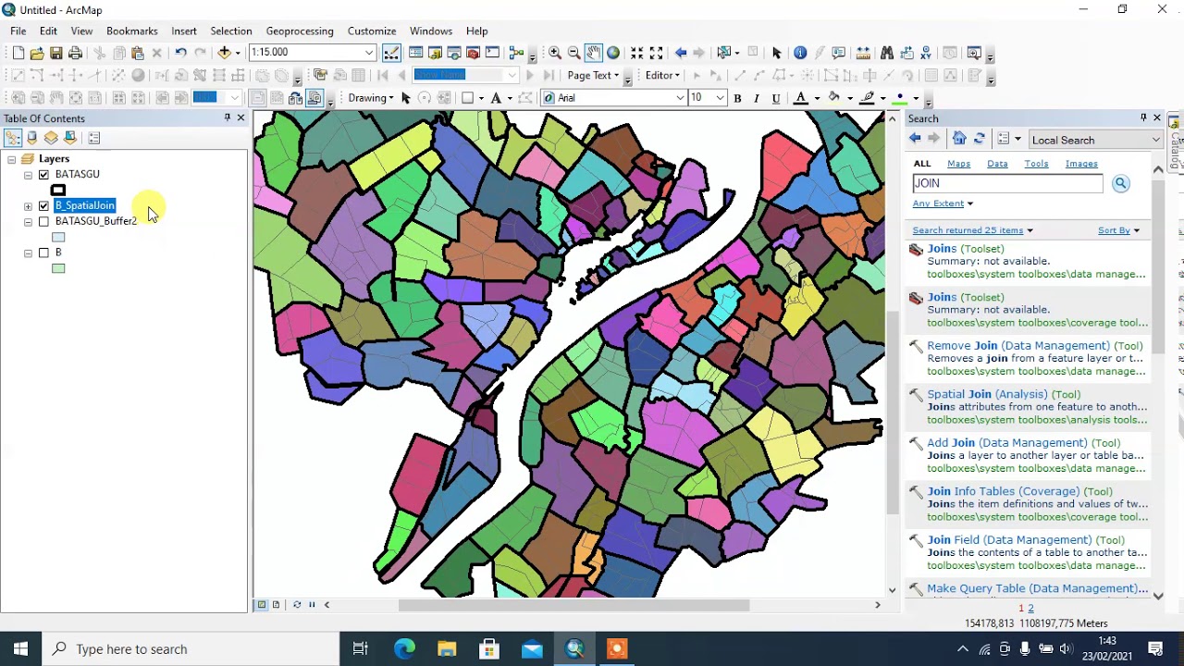The width and height of the screenshot is (1184, 666).
Task: Open the Bookmarks menu
Action: pyautogui.click(x=132, y=31)
